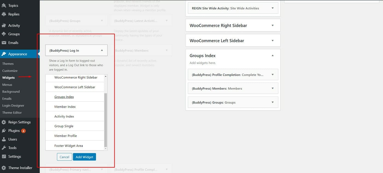Screen dimensions: 383x173
Task: Collapse the (BuddyPress) Log In widget
Action: (x=102, y=50)
